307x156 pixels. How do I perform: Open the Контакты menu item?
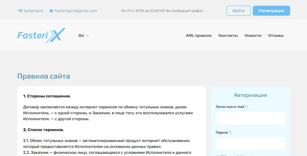[228, 36]
